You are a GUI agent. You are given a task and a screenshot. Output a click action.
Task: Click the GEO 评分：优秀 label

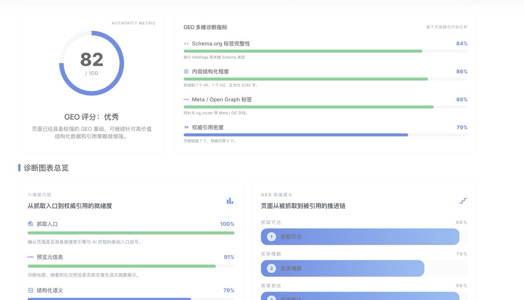[92, 117]
